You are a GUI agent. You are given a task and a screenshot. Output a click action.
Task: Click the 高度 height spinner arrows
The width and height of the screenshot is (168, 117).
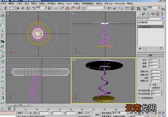[159, 63]
